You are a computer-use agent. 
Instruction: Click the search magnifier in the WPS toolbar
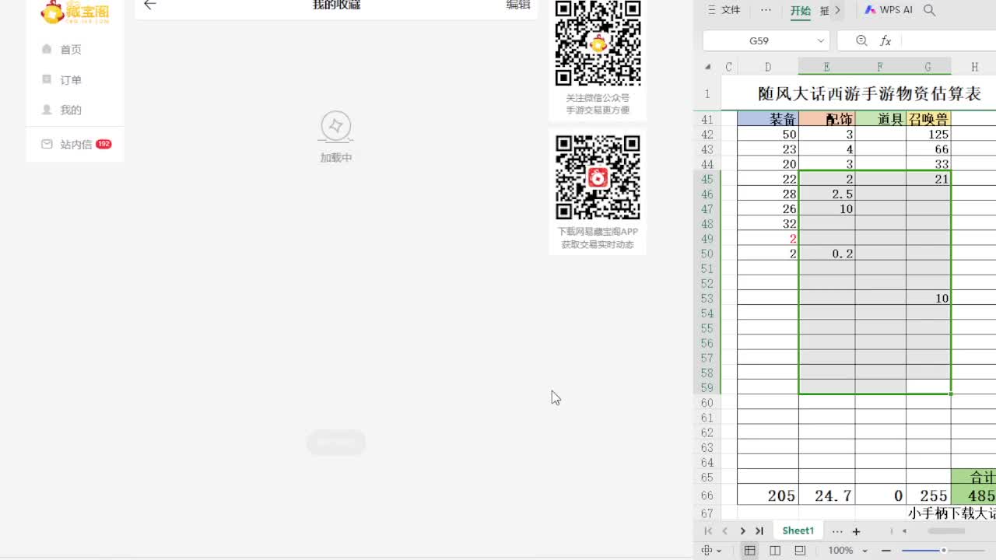point(929,10)
